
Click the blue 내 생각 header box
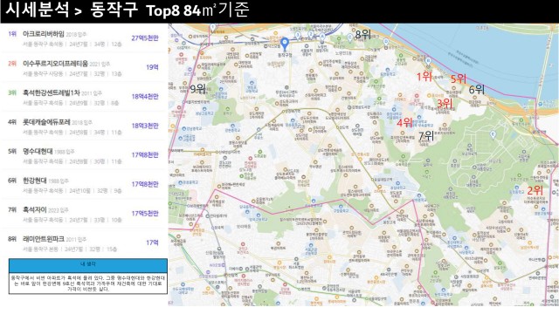88,265
